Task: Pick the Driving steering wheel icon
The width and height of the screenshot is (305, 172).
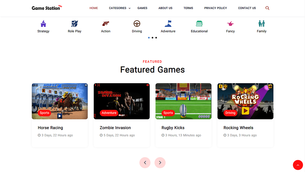Action: (x=137, y=24)
